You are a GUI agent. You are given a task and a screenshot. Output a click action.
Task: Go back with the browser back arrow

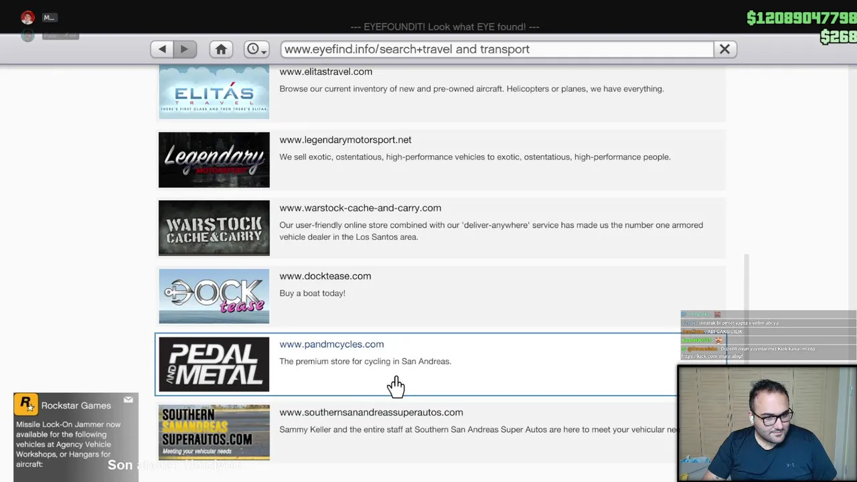[162, 49]
